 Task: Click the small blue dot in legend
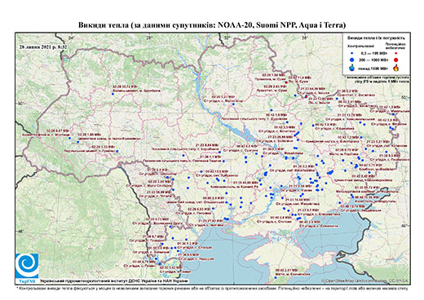coord(352,54)
